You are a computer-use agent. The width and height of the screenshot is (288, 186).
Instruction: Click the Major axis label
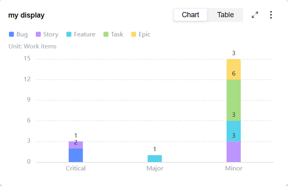(155, 168)
